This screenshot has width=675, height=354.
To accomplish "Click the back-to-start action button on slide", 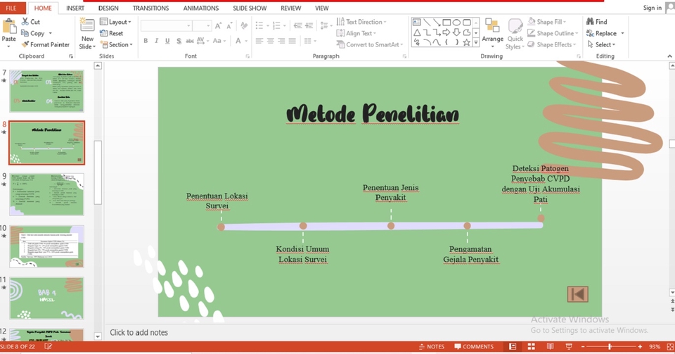I will point(578,295).
